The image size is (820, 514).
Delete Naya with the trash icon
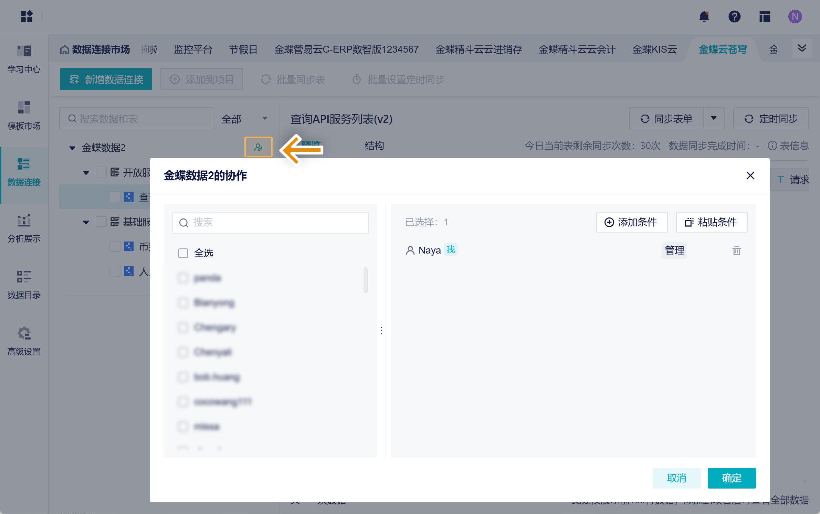click(x=736, y=250)
